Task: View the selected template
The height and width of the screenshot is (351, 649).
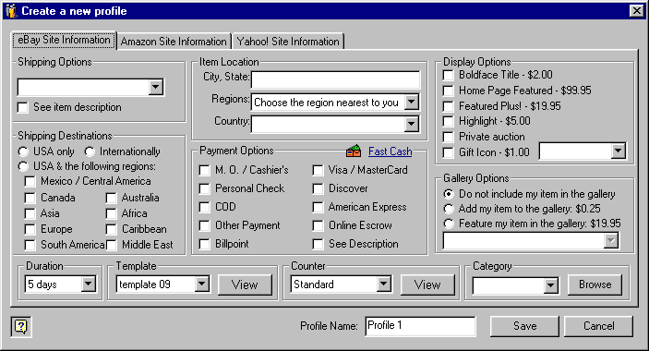Action: (245, 284)
